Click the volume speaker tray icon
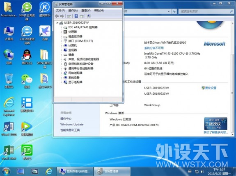 click(202, 172)
